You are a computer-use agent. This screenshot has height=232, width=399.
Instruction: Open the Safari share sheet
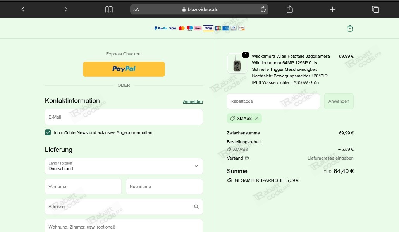[290, 9]
